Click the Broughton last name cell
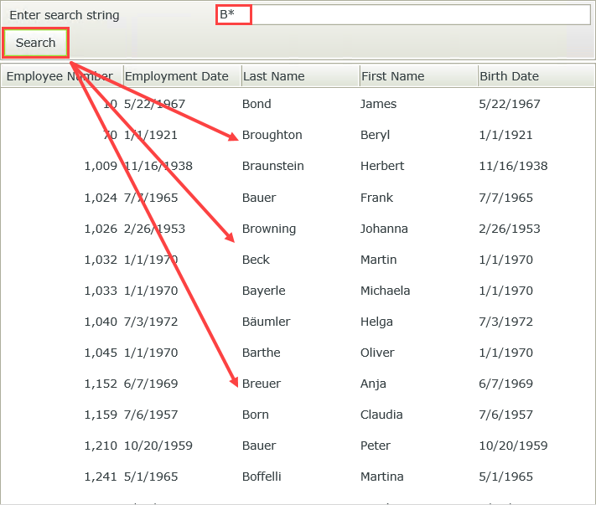Screen dimensions: 596x505 pyautogui.click(x=272, y=135)
